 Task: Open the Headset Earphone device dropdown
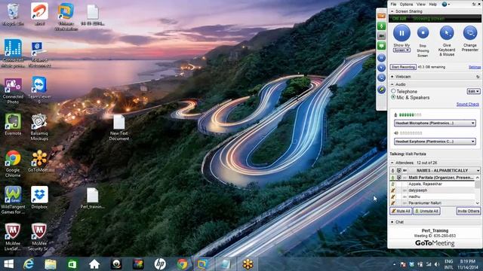click(435, 142)
